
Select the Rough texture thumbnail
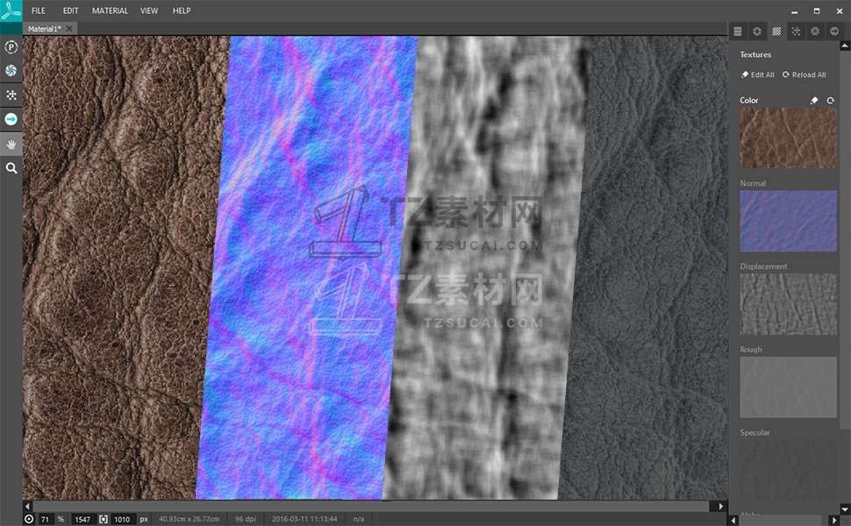(x=788, y=387)
